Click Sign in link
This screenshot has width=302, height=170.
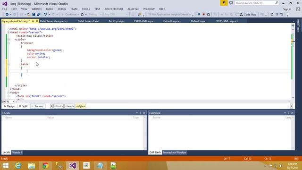click(287, 9)
